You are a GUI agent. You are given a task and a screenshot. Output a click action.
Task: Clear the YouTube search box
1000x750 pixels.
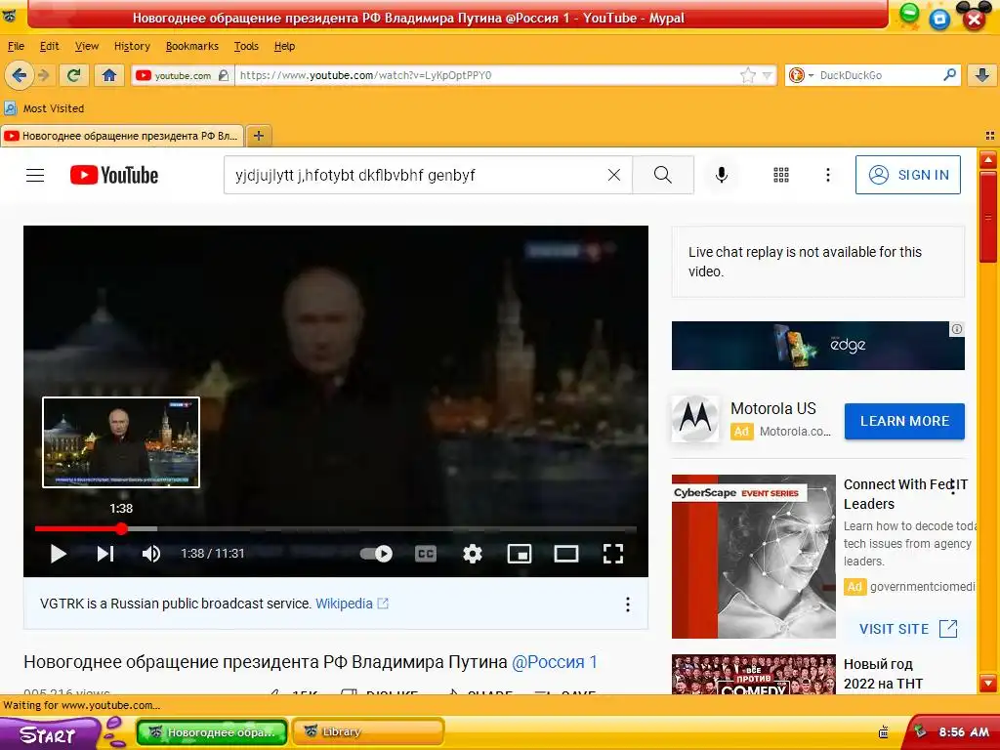[613, 175]
